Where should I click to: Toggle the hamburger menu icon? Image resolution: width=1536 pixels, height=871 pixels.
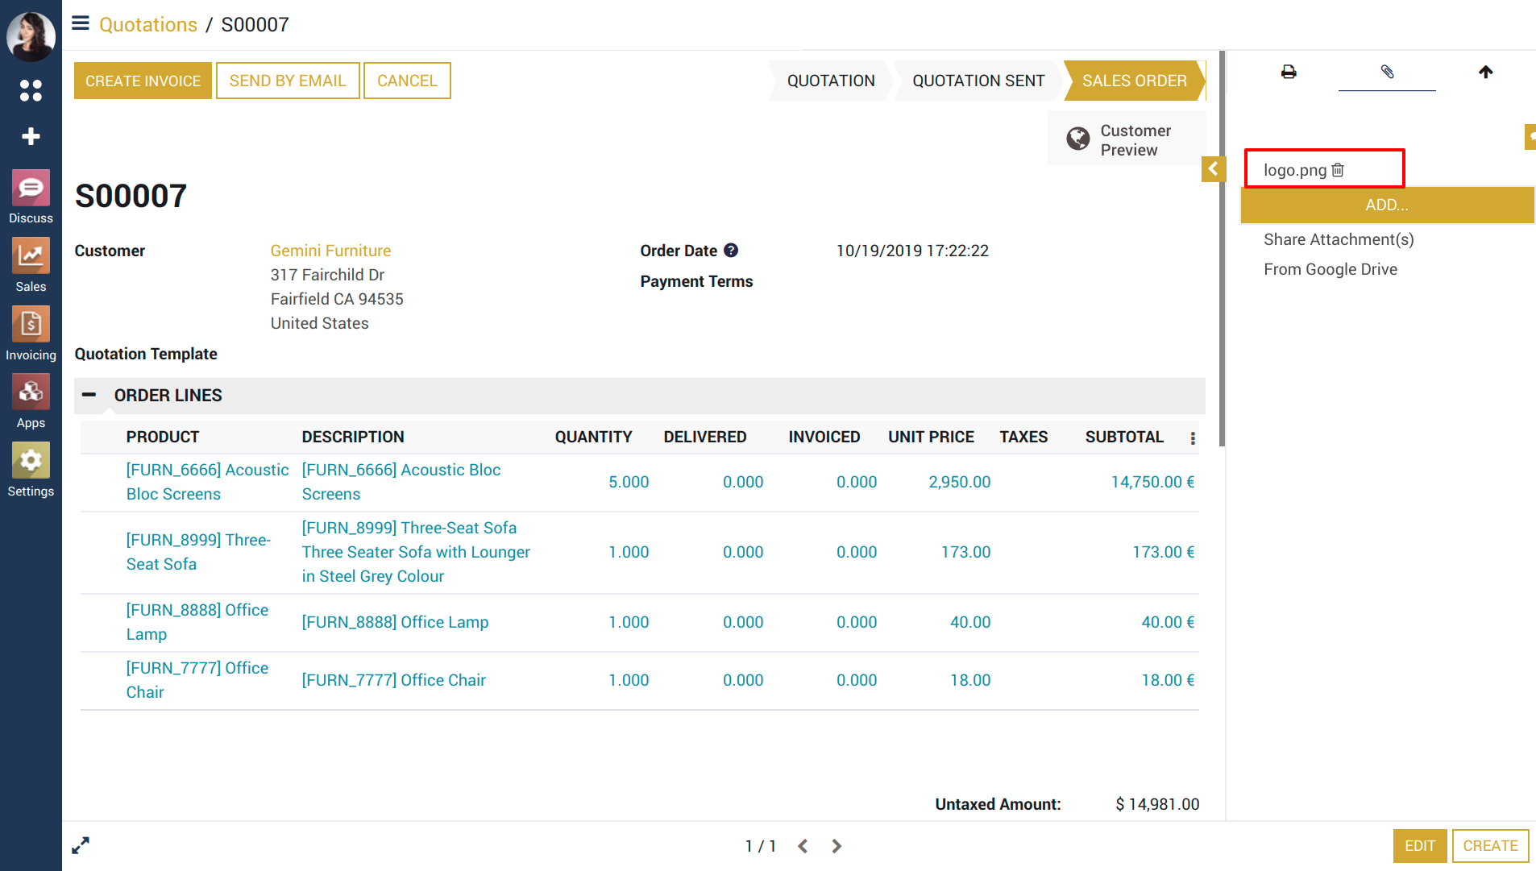[81, 23]
